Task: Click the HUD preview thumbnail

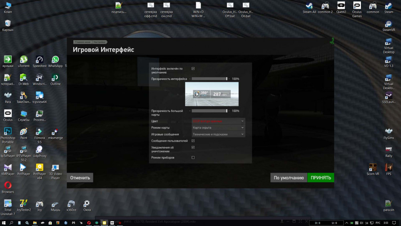Action: [x=212, y=94]
